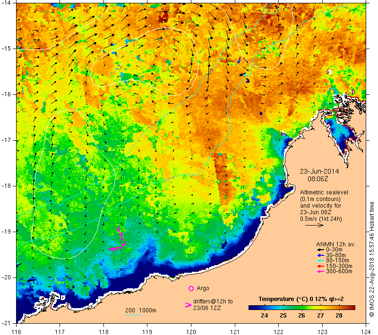Click longitude axis label 122
Screen dimensions: 378x335
tap(279, 332)
